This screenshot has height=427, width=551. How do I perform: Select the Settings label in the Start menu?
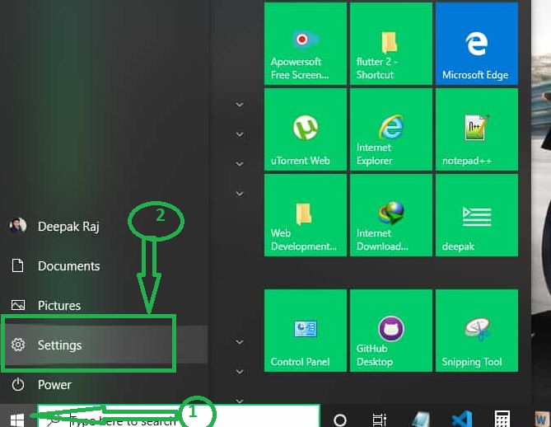tap(60, 345)
